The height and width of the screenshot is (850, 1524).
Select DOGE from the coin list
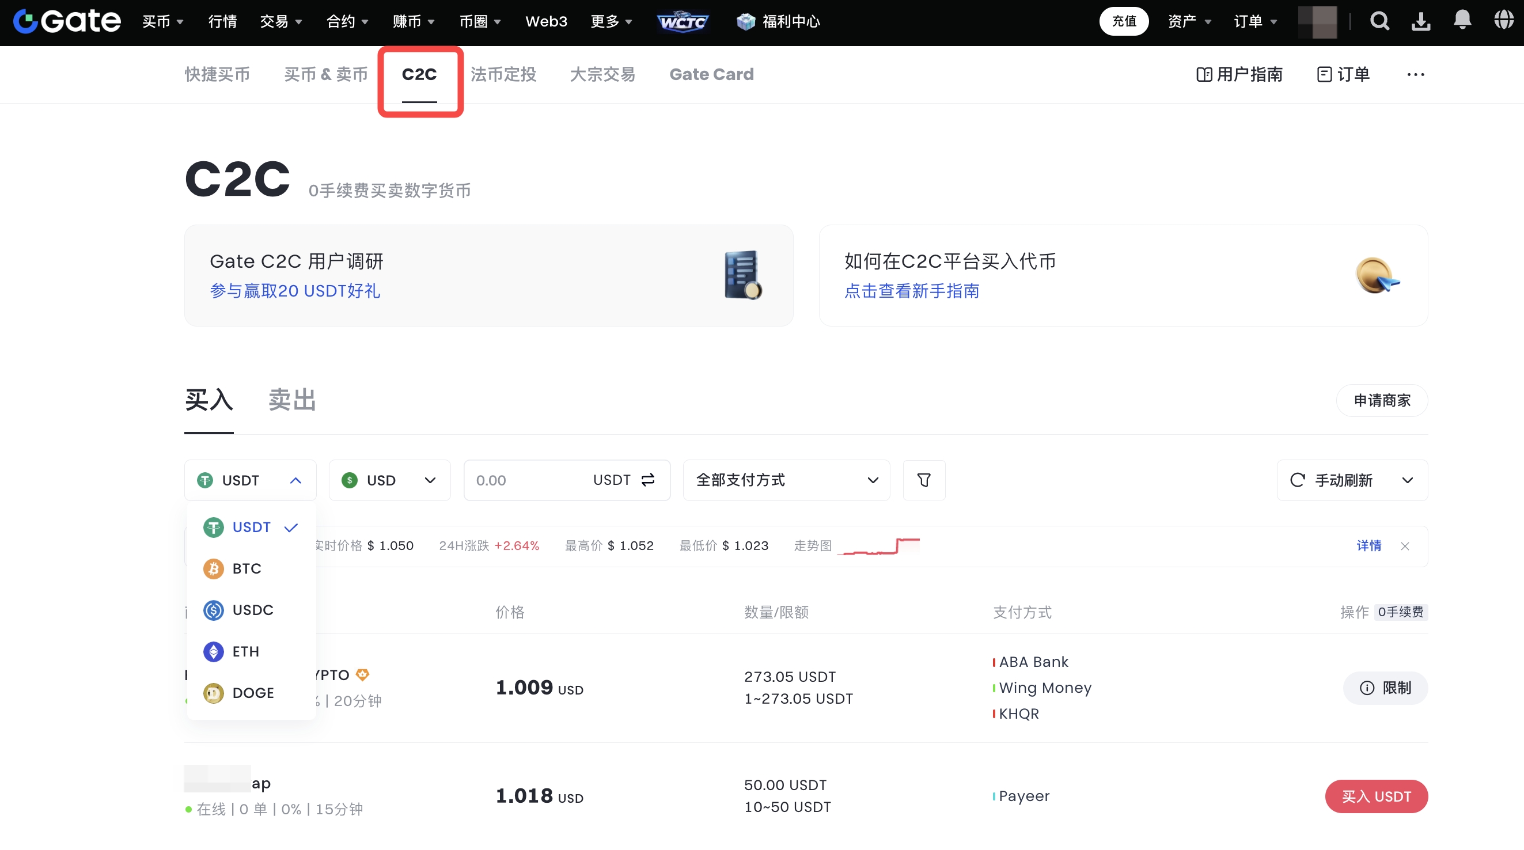tap(253, 693)
